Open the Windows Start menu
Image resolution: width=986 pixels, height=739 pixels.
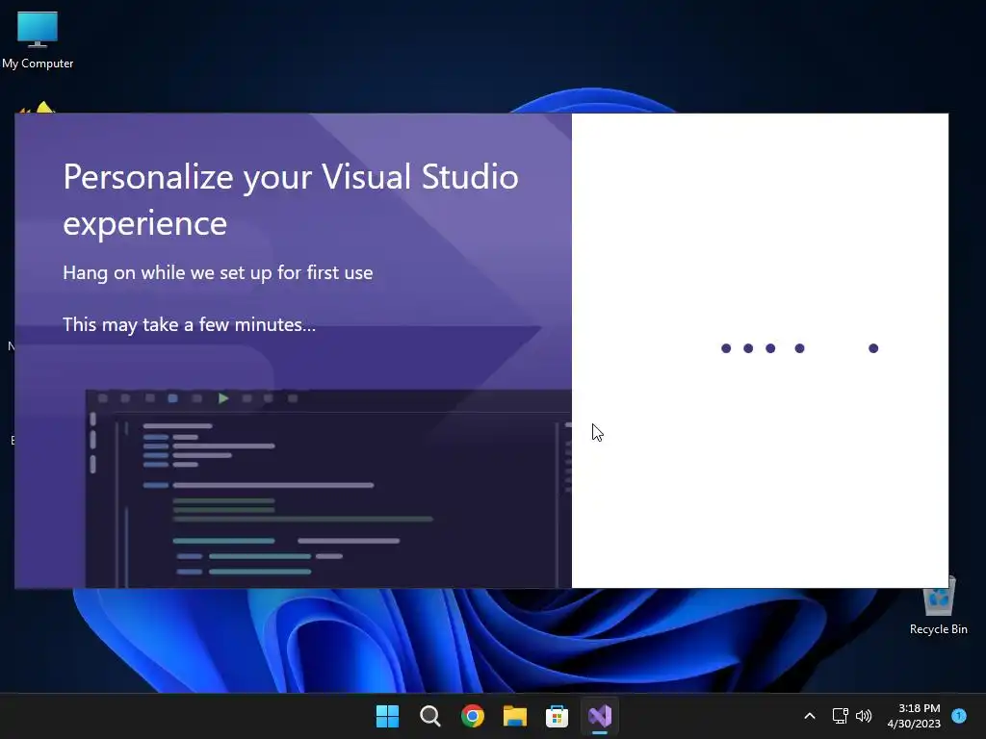click(x=387, y=716)
